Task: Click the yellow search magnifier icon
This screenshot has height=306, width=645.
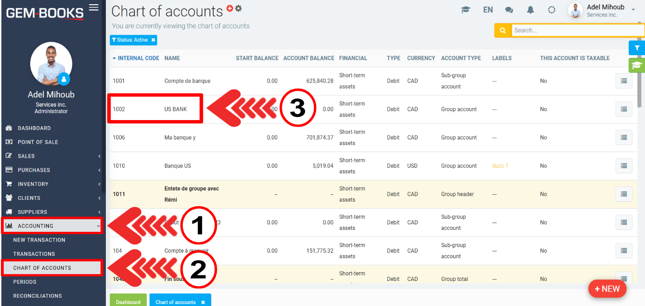Action: [x=502, y=31]
